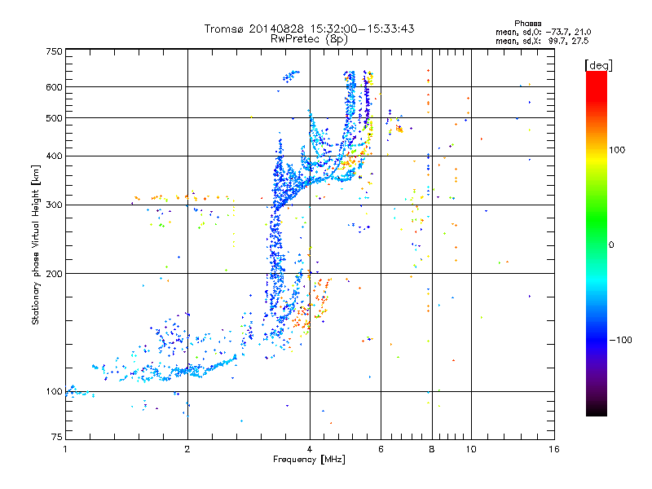Click the rainbow phase colorbar
Screen dimensions: 652x489
(597, 244)
